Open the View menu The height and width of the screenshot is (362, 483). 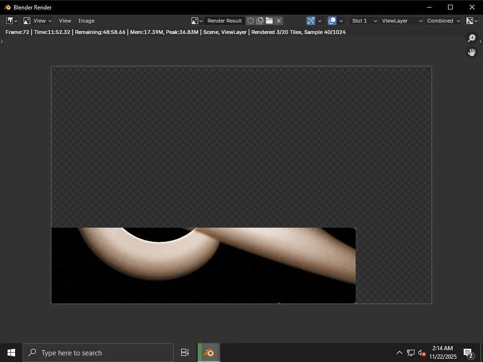[x=65, y=21]
